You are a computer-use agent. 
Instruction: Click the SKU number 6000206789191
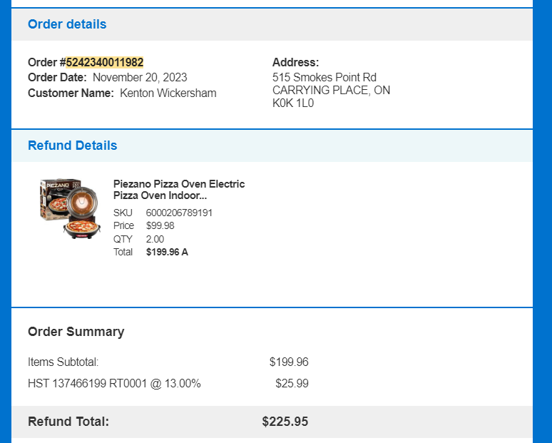pos(179,213)
